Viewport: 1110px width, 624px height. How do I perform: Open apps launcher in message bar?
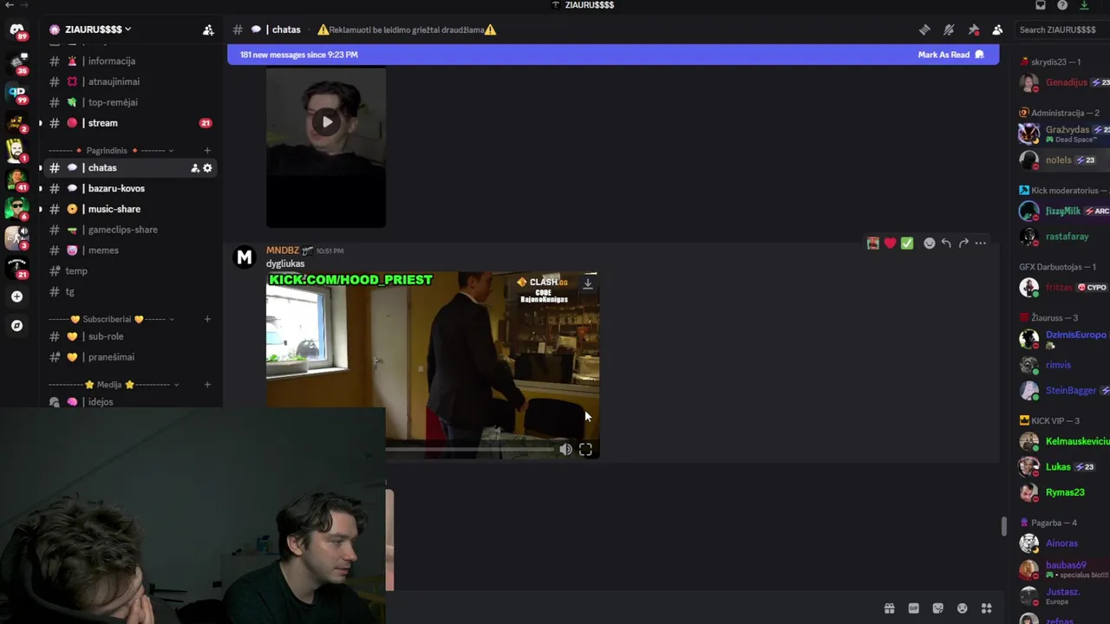(986, 608)
